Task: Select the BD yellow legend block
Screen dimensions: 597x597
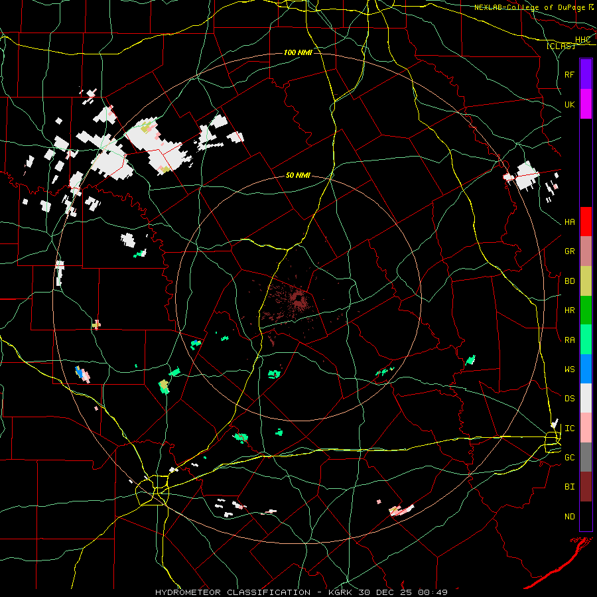Action: point(586,281)
